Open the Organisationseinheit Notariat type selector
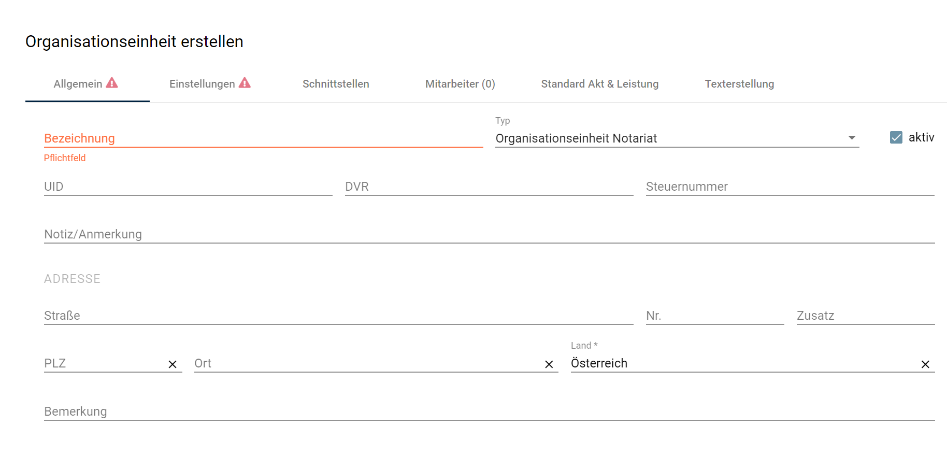 point(677,138)
